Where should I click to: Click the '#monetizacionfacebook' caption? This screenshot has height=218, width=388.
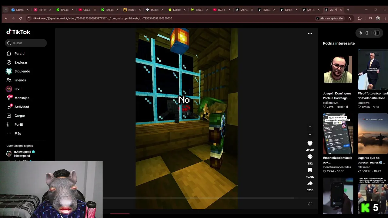(338, 160)
